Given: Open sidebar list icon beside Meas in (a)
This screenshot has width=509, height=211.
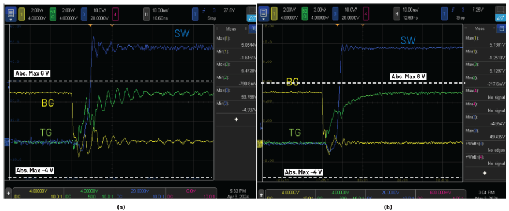Looking at the screenshot, I should (x=252, y=29).
